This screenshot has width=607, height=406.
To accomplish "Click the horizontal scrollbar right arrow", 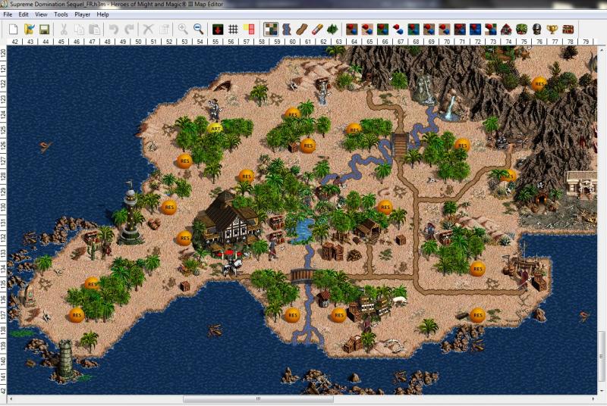I will coord(593,398).
